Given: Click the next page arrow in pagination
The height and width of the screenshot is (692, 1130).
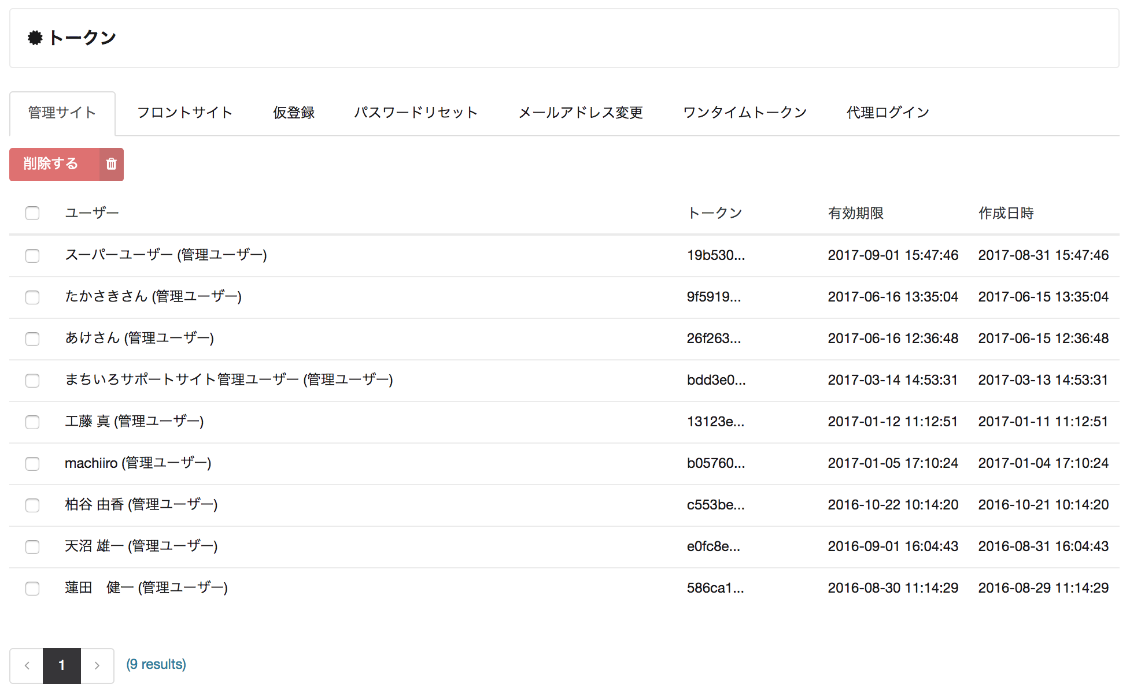Looking at the screenshot, I should (97, 665).
